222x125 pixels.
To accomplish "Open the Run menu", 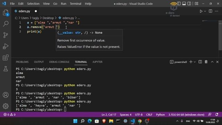I will (63, 4).
